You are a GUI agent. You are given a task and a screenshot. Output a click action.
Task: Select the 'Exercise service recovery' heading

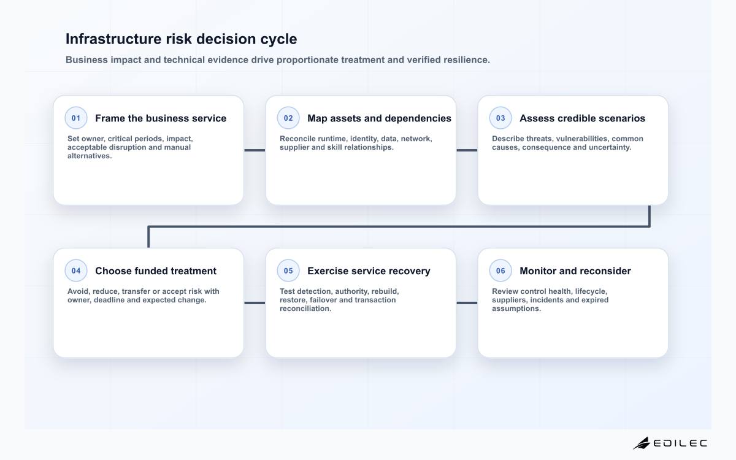[x=369, y=271]
